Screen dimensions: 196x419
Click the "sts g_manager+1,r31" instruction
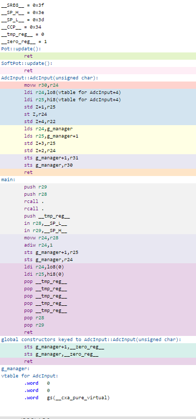click(51, 158)
